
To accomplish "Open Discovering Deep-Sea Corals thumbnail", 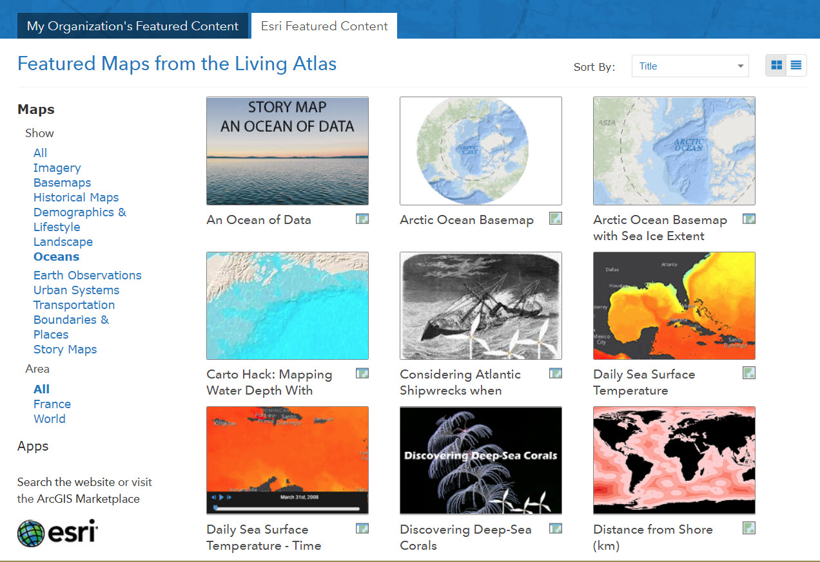I will tap(481, 460).
